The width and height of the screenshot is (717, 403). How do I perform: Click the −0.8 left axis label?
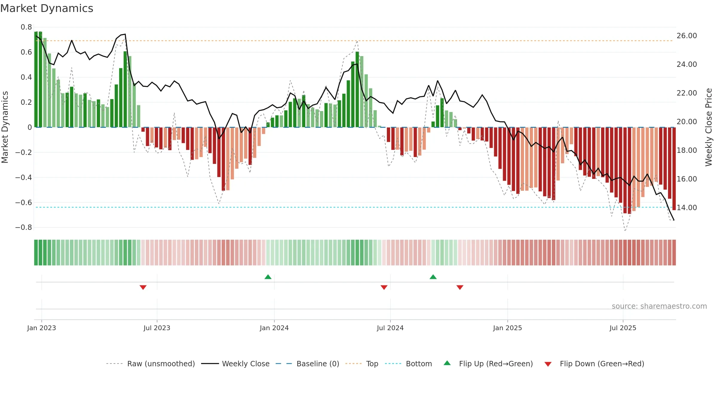(x=24, y=227)
